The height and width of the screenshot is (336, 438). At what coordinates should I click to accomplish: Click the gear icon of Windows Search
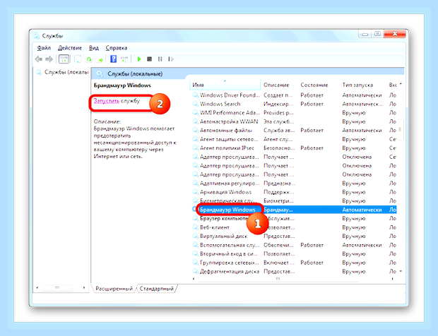coord(195,104)
